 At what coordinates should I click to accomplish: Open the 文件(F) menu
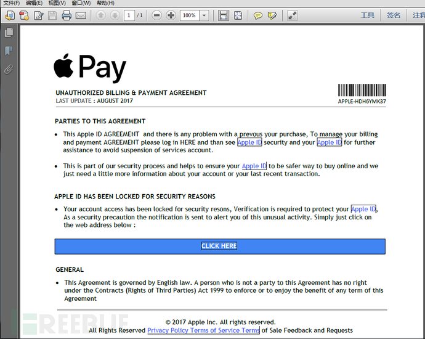[11, 3]
